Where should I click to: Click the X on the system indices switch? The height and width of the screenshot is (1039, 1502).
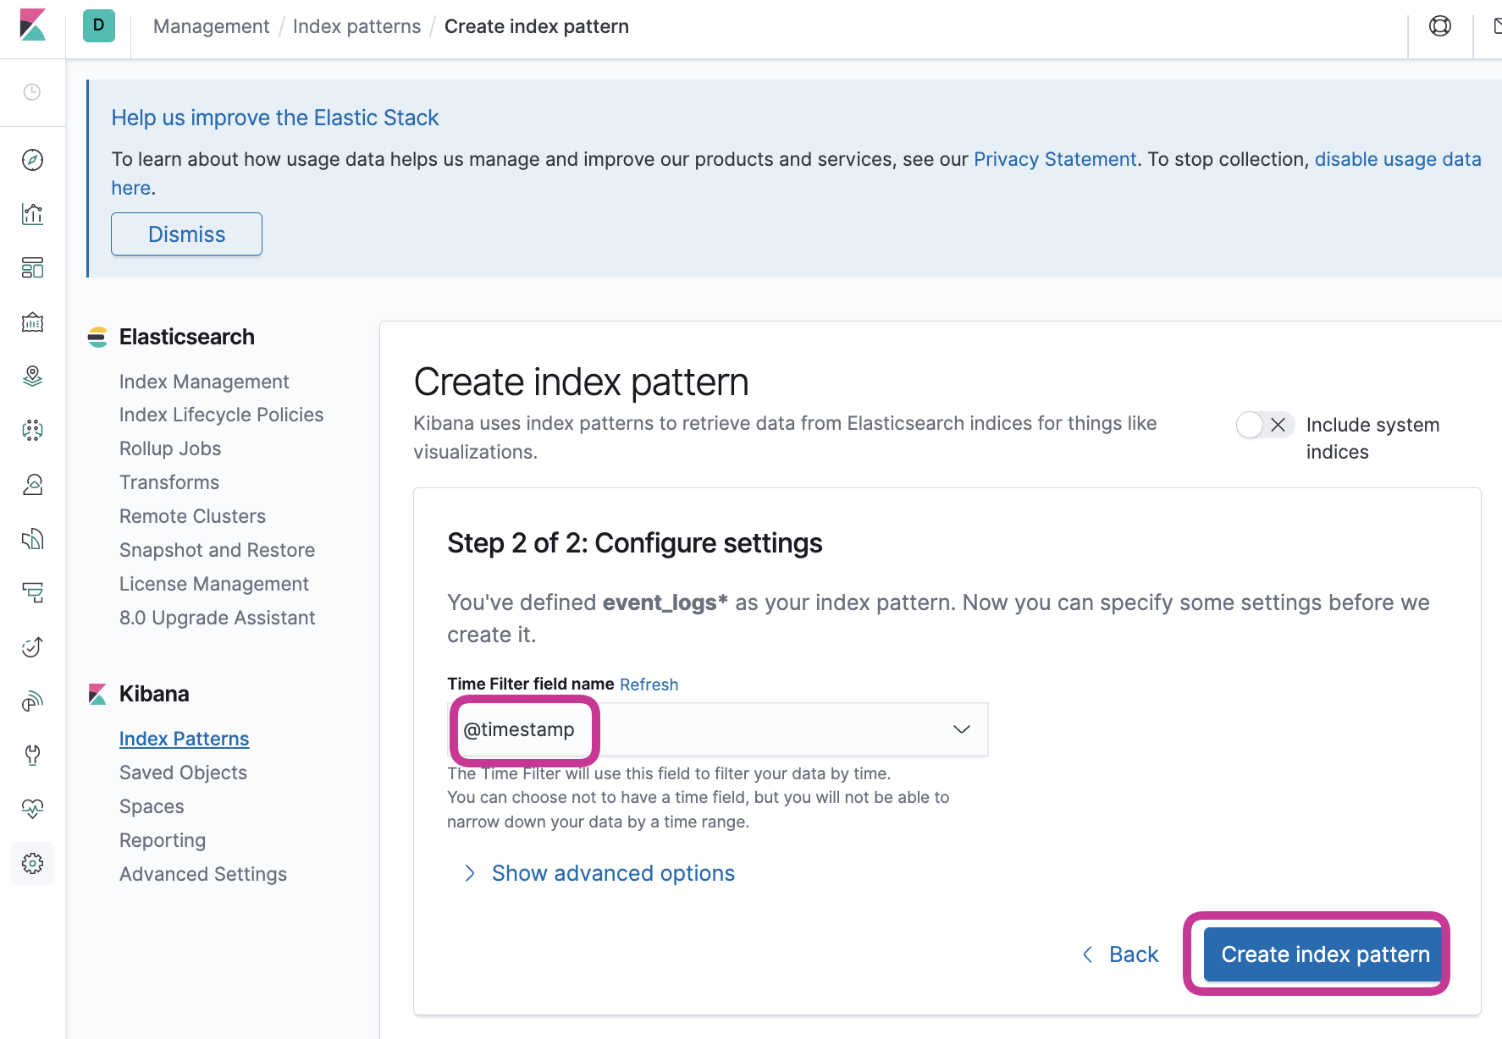[x=1280, y=425]
